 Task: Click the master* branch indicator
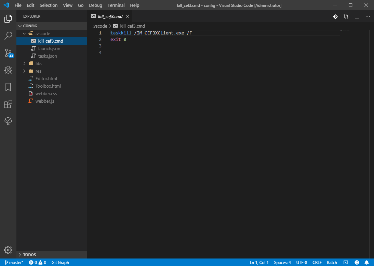pos(14,263)
